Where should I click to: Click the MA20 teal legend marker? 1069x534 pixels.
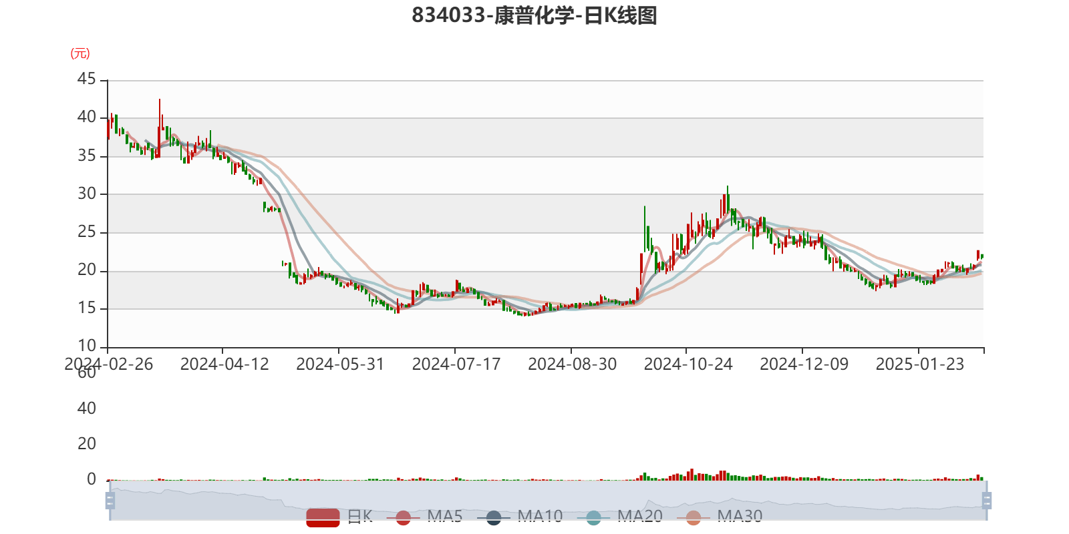pyautogui.click(x=593, y=517)
